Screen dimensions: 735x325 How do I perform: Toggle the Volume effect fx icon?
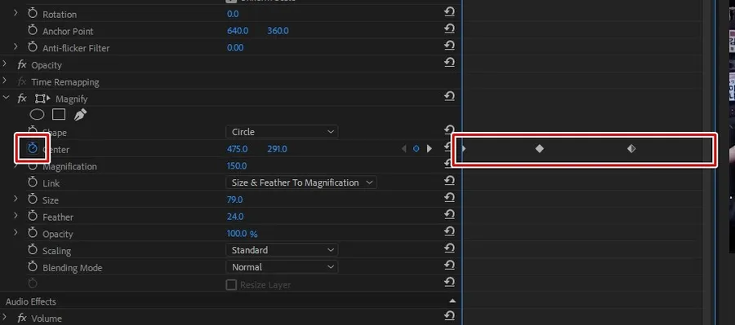pyautogui.click(x=22, y=318)
